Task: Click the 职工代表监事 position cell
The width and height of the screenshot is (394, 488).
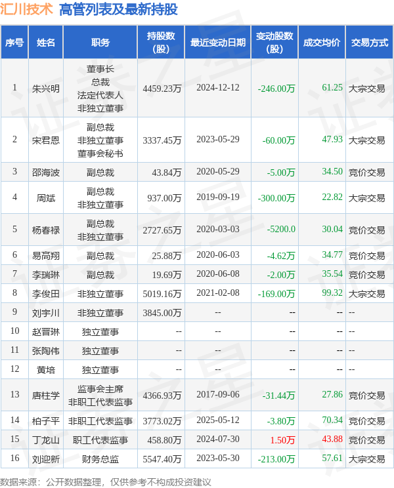Action: tap(100, 440)
